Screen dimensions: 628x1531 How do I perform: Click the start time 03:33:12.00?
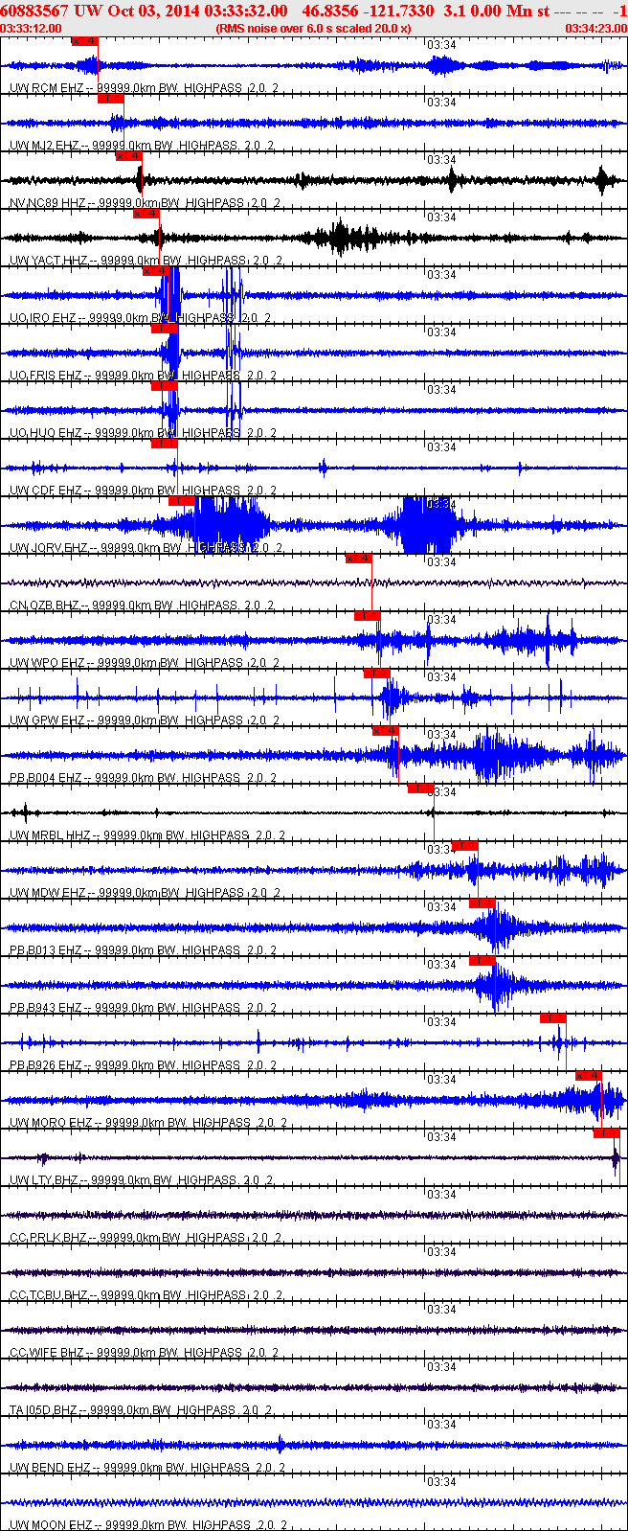pyautogui.click(x=32, y=29)
